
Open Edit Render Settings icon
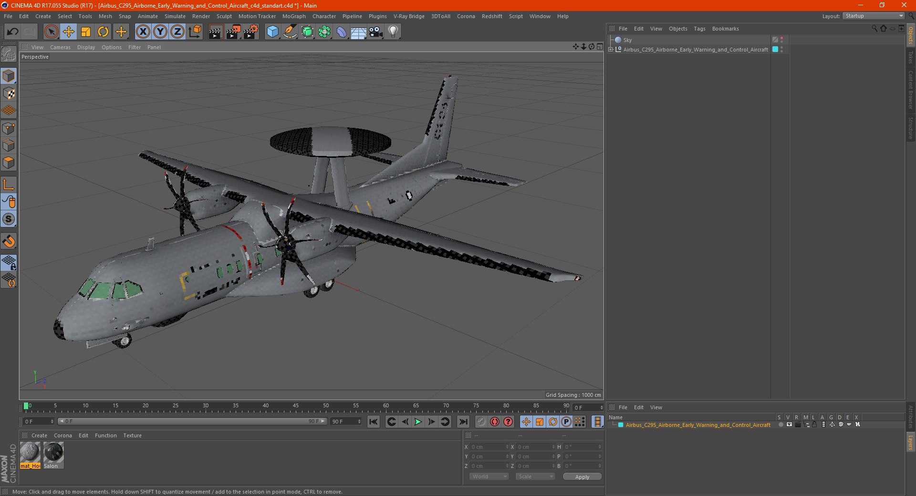(251, 32)
